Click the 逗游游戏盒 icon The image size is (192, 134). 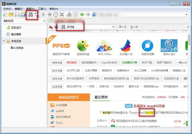83,46
